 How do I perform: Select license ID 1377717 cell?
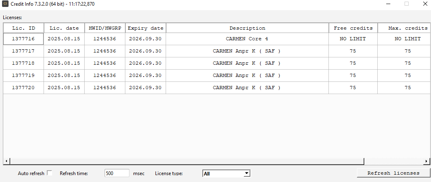[24, 51]
